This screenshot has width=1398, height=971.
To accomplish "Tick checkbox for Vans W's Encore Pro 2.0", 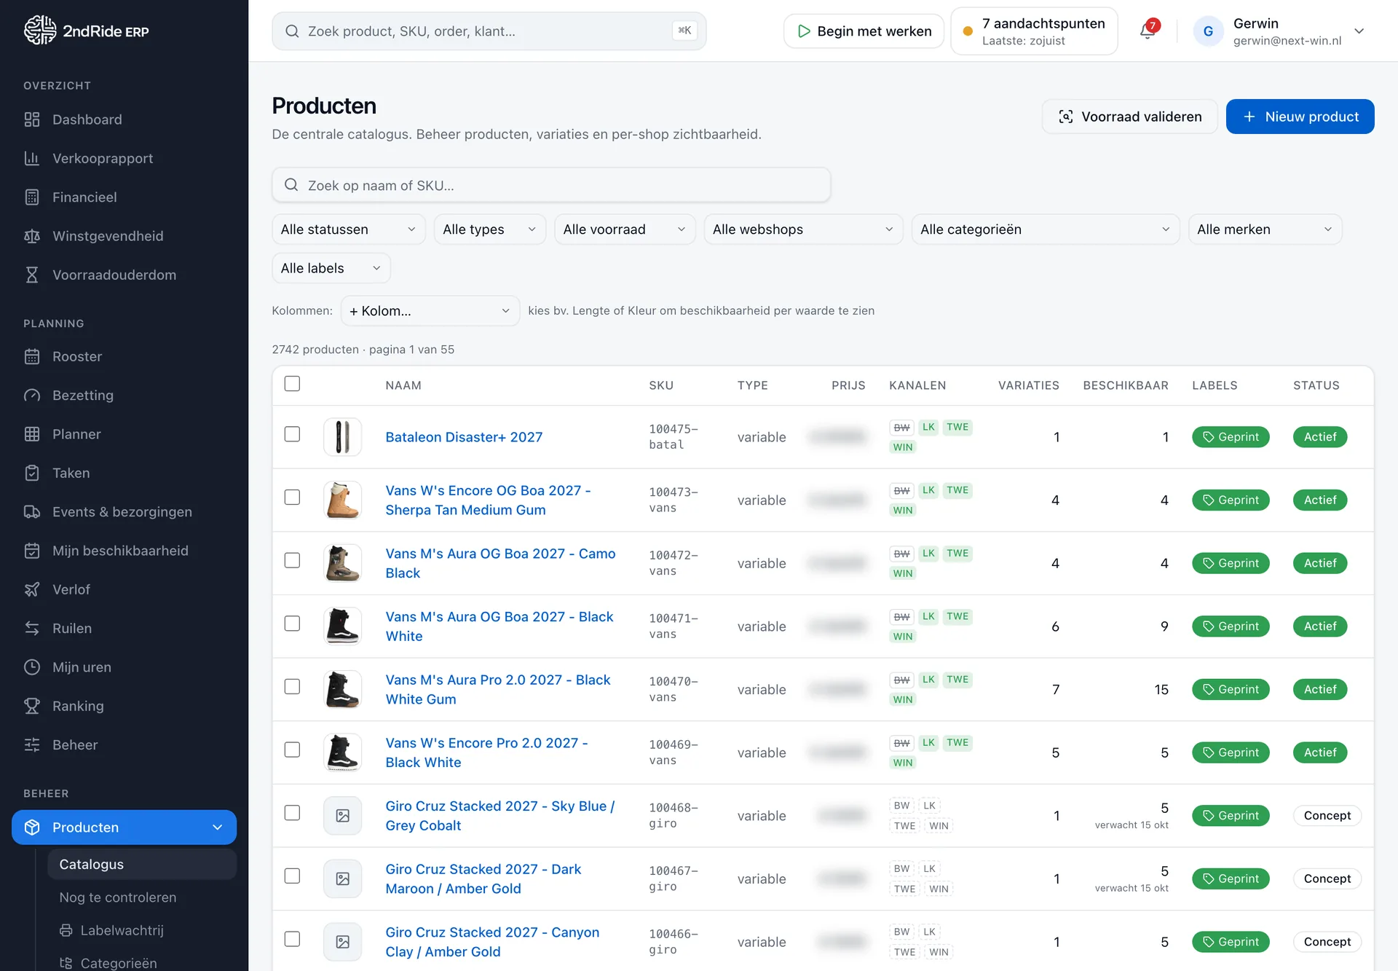I will (292, 750).
